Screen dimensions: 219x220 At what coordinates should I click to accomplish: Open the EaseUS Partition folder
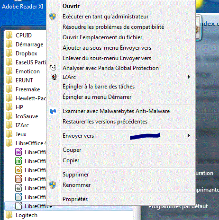[31, 62]
